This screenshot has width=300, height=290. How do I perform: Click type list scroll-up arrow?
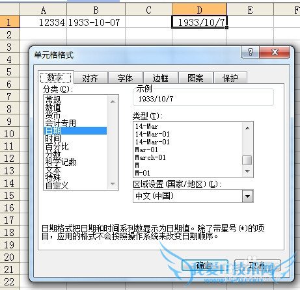(247, 128)
